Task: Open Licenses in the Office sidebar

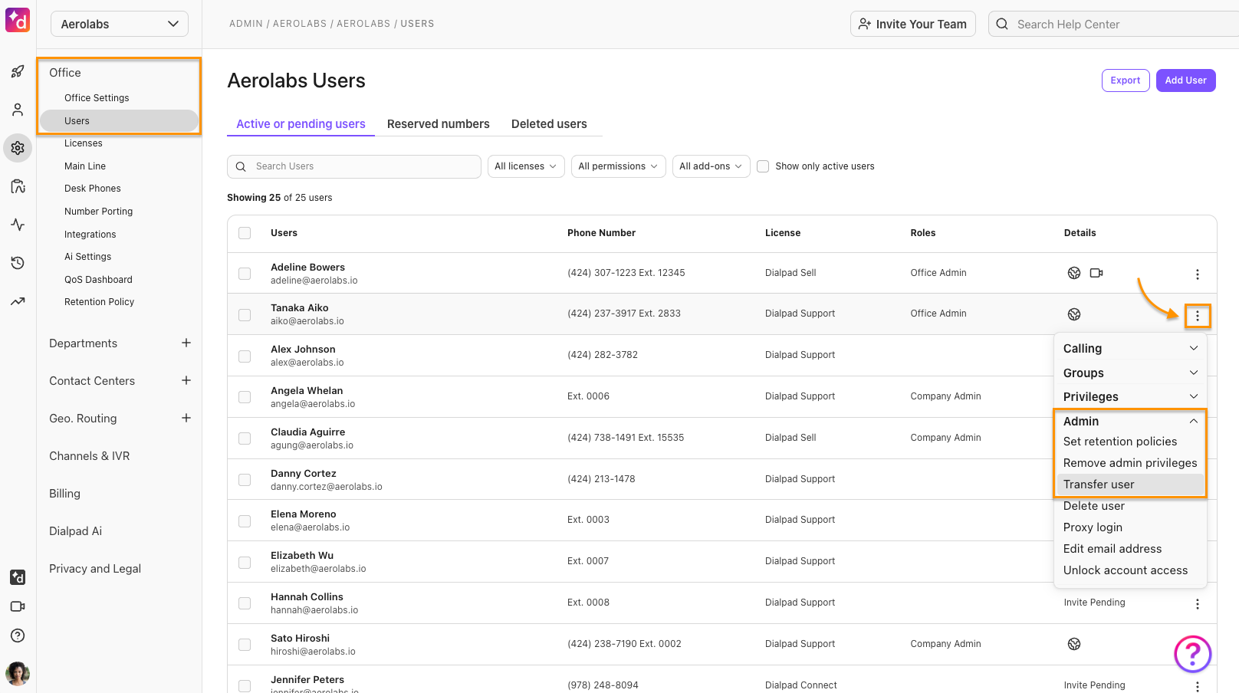Action: point(84,143)
